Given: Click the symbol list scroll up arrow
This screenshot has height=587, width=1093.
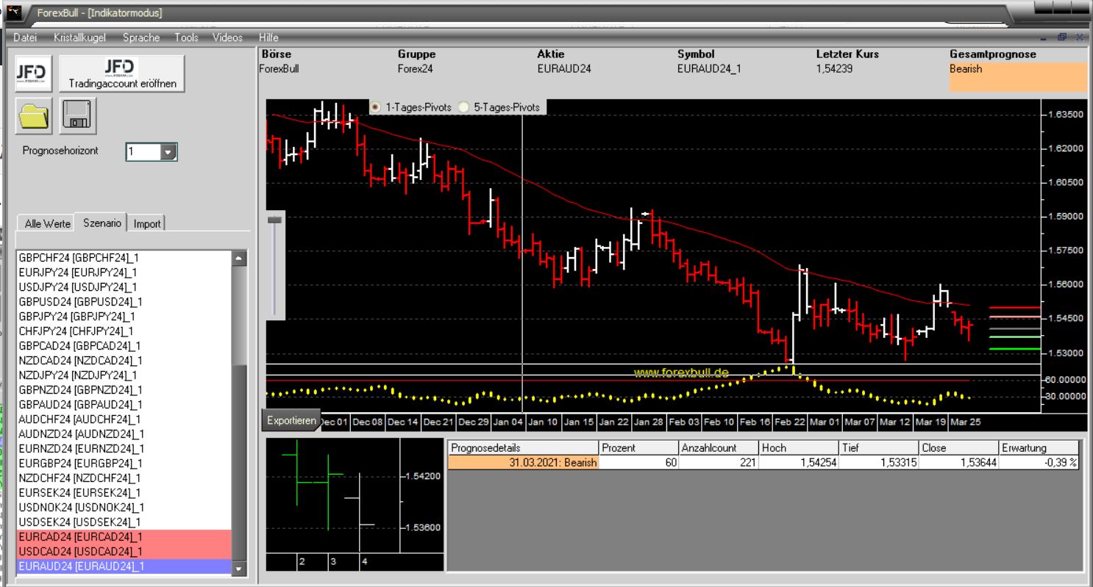Looking at the screenshot, I should coord(239,259).
